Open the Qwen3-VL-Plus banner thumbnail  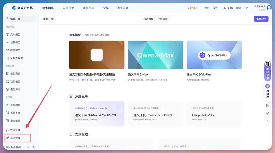(214, 55)
